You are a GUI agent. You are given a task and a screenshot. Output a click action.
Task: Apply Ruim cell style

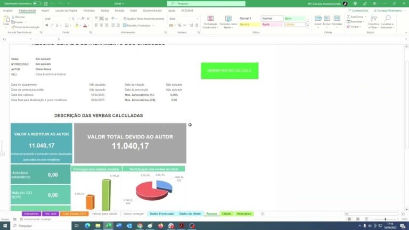coord(272,24)
